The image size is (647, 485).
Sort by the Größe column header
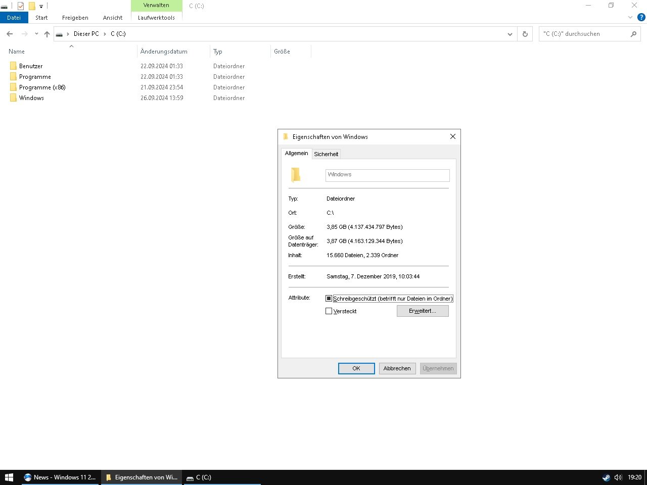coord(291,52)
